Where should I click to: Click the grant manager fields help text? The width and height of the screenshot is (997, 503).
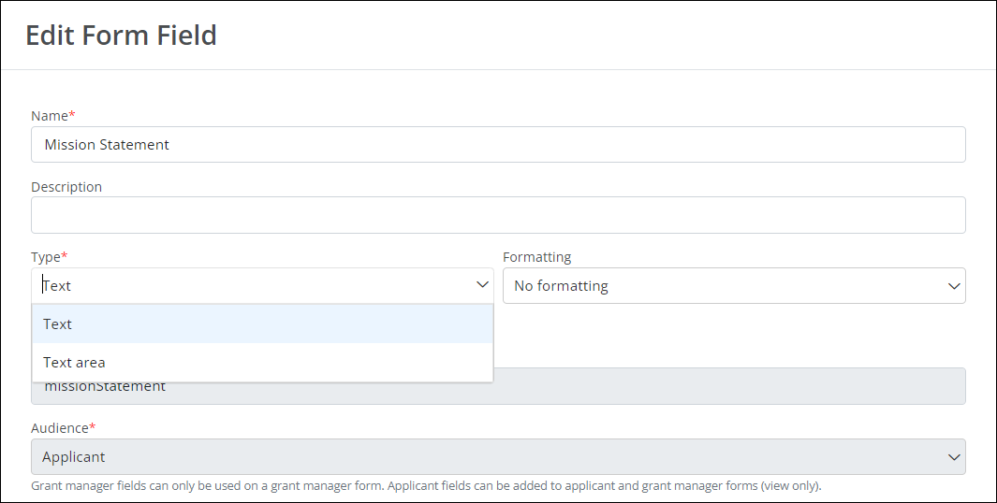pyautogui.click(x=426, y=486)
